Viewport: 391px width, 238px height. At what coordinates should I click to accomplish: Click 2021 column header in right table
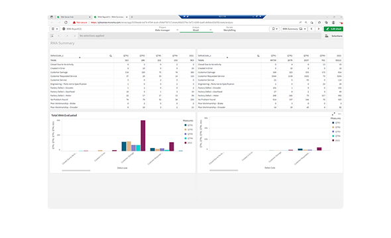(339, 56)
